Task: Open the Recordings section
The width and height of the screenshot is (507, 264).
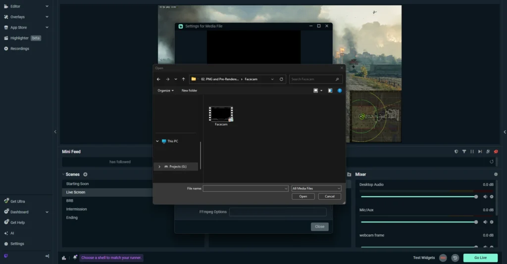Action: tap(19, 49)
